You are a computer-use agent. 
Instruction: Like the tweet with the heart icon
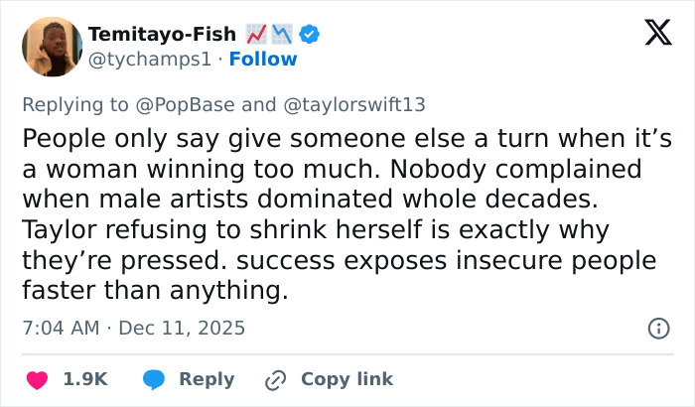[x=37, y=379]
